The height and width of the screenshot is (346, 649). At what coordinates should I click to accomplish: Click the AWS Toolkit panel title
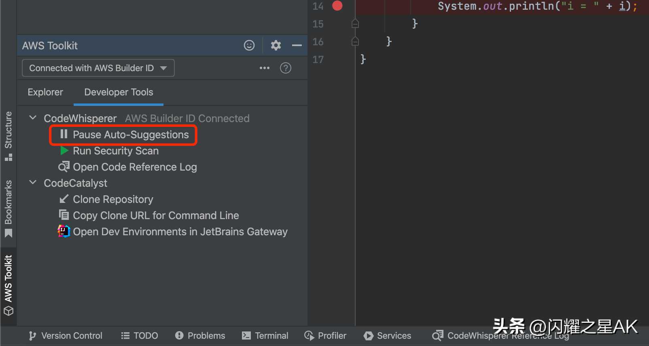point(50,46)
